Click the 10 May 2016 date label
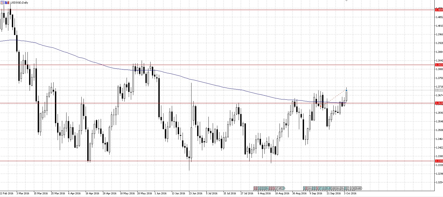This screenshot has height=197, width=443. [x=127, y=193]
